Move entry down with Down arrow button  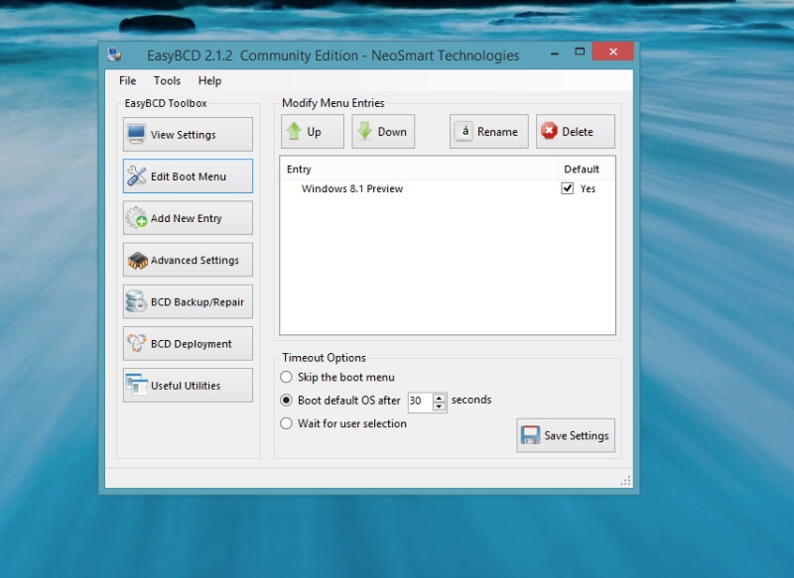[x=383, y=132]
